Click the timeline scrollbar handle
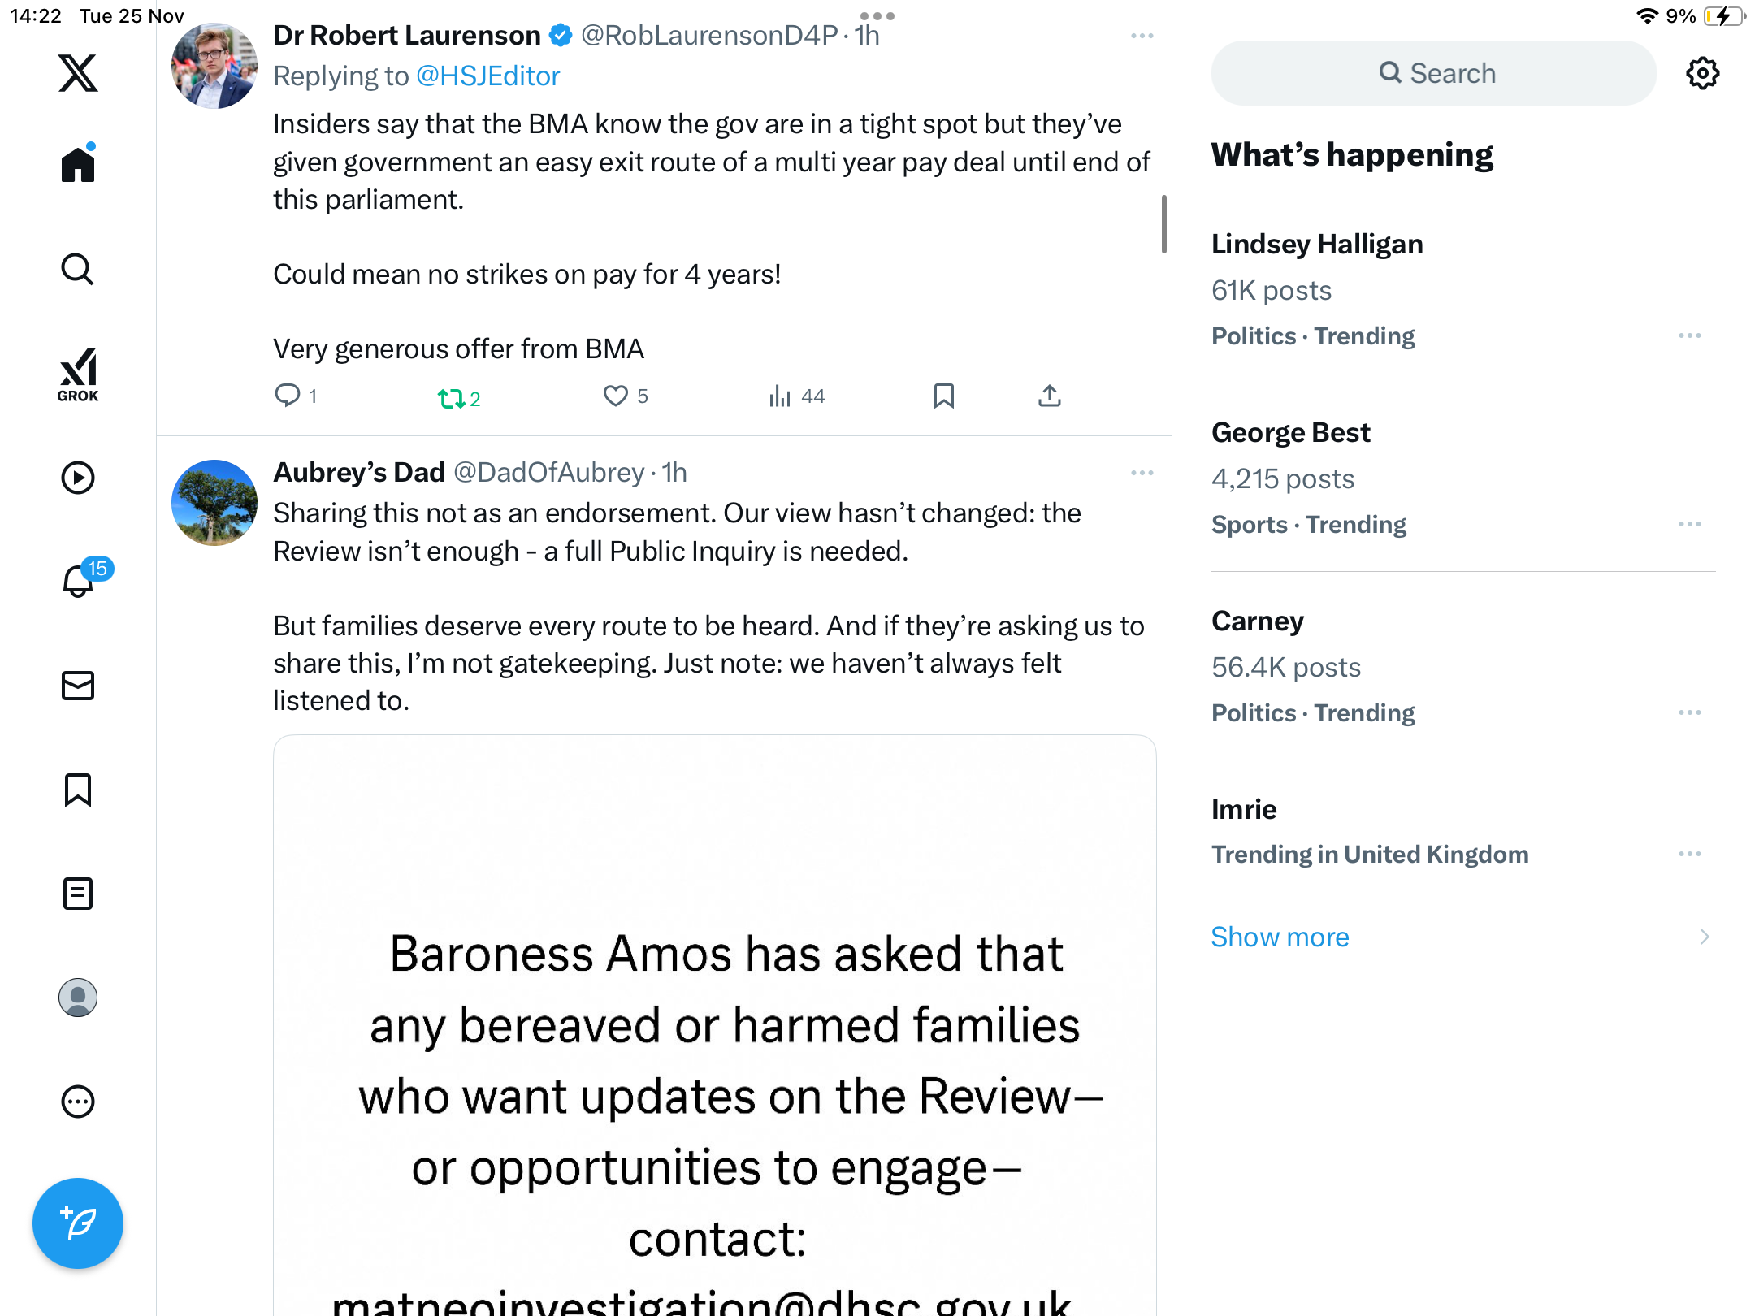Image resolution: width=1755 pixels, height=1316 pixels. coord(1164,223)
